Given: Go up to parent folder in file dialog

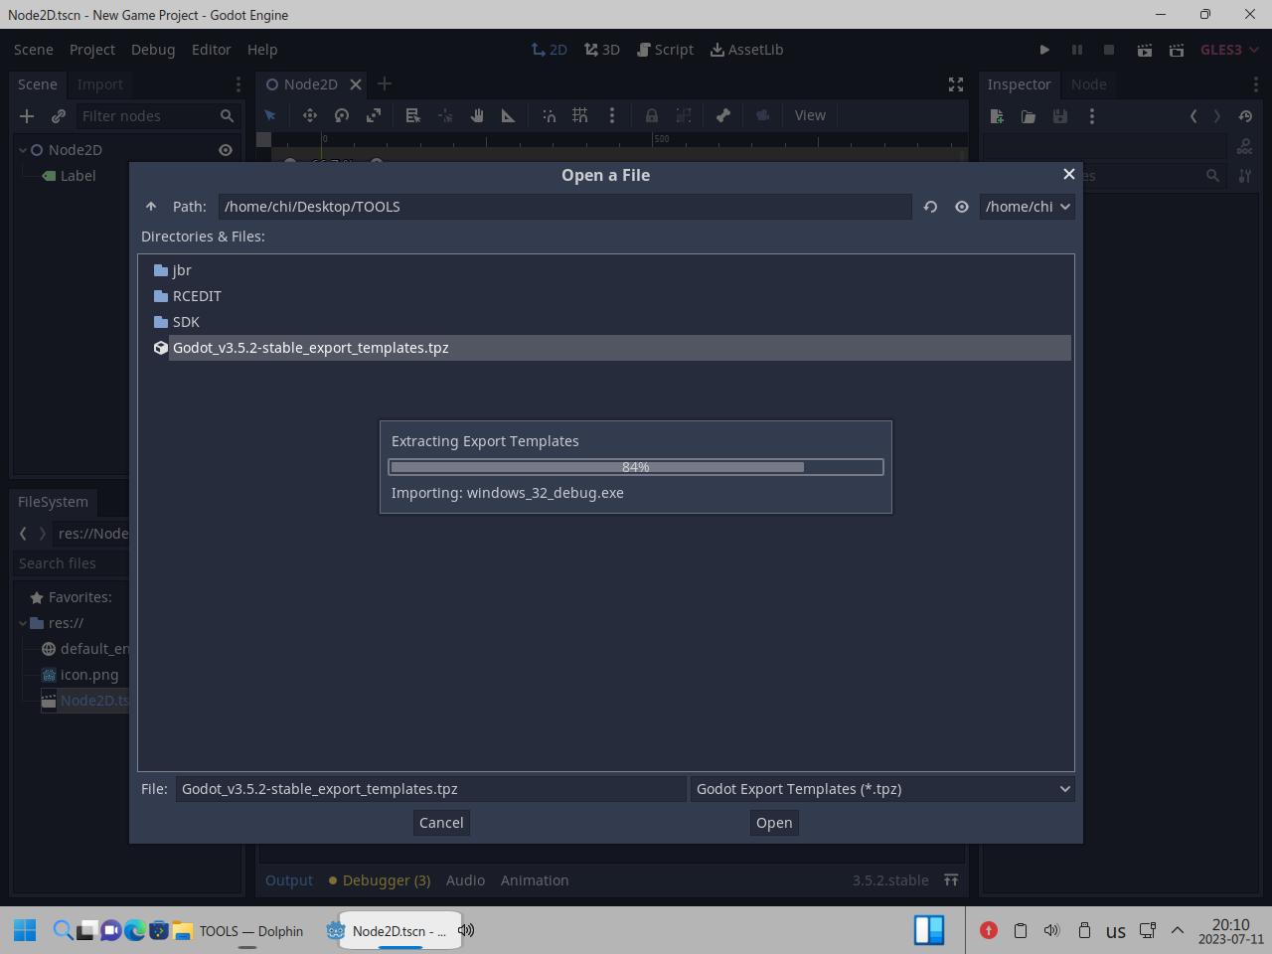Looking at the screenshot, I should point(151,207).
